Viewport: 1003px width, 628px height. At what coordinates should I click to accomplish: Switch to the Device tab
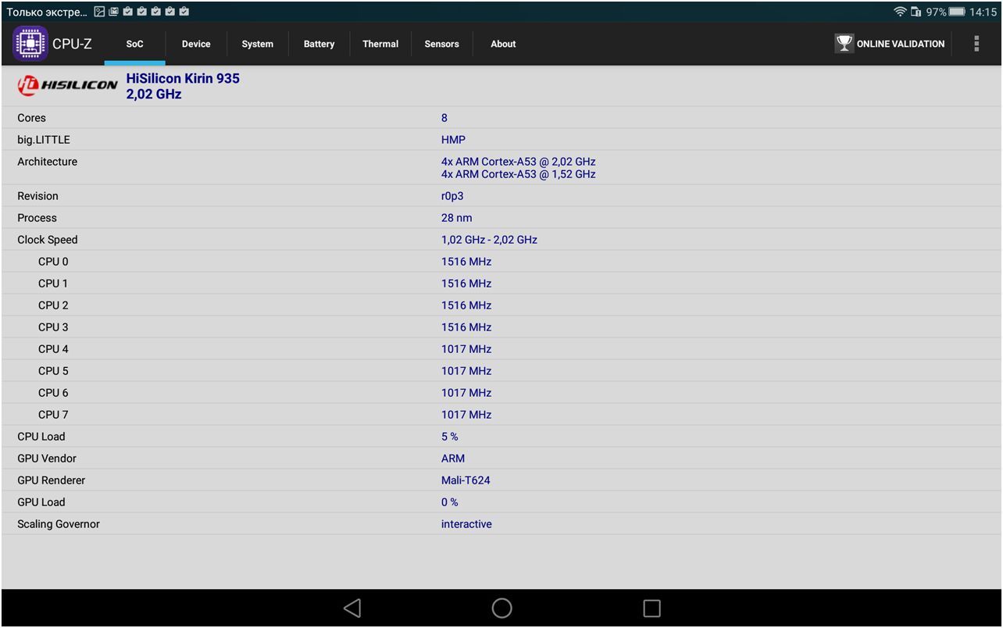coord(196,44)
